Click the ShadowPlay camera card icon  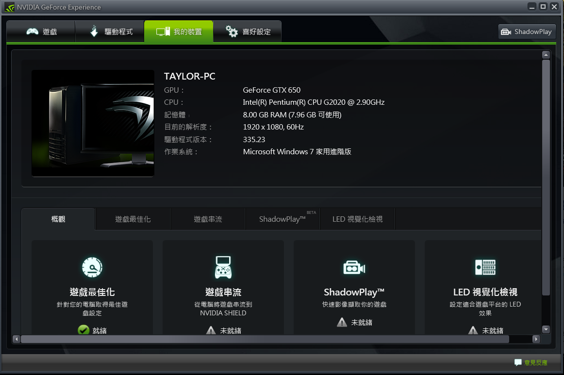(354, 267)
